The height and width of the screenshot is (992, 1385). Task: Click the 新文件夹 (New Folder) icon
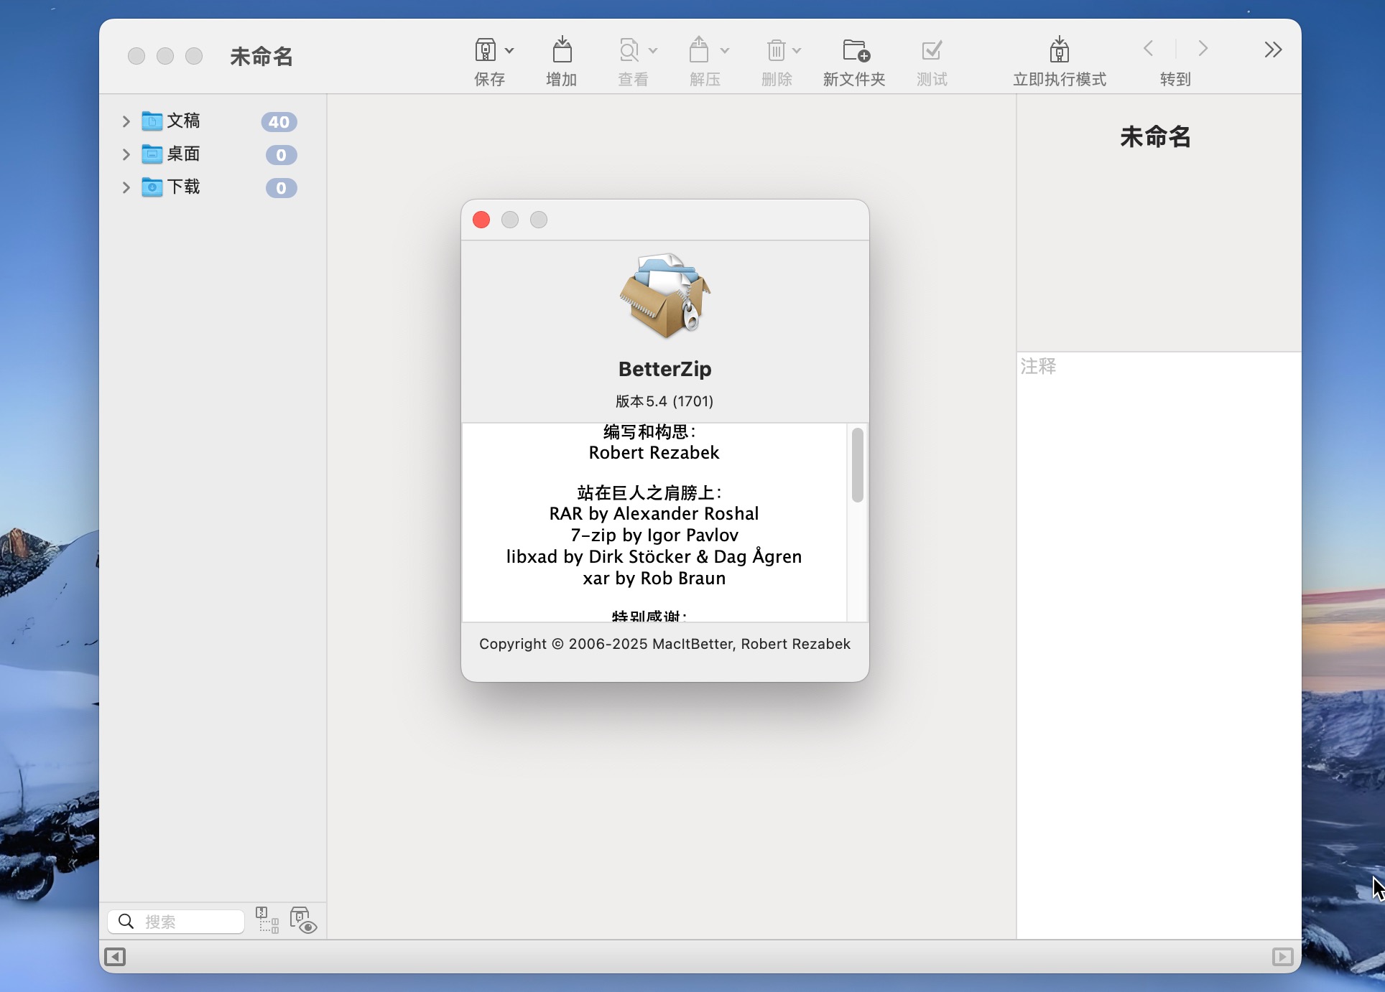856,50
